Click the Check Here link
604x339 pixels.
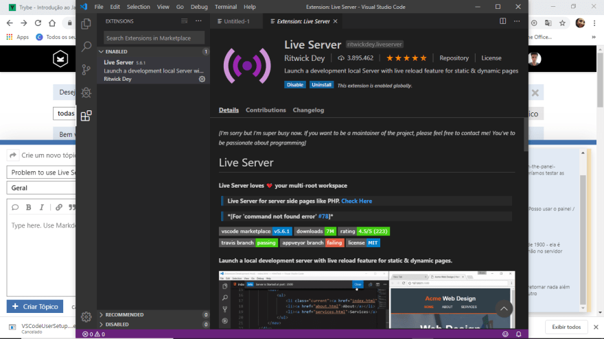[356, 201]
